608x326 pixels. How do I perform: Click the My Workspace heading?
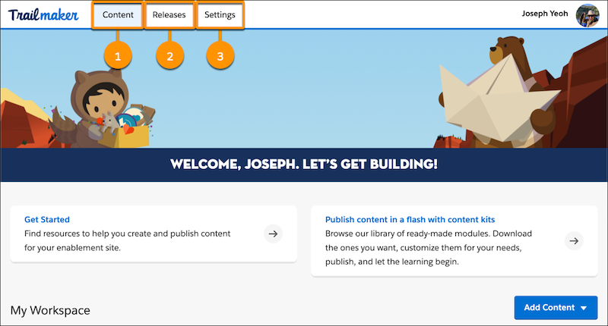tap(50, 311)
